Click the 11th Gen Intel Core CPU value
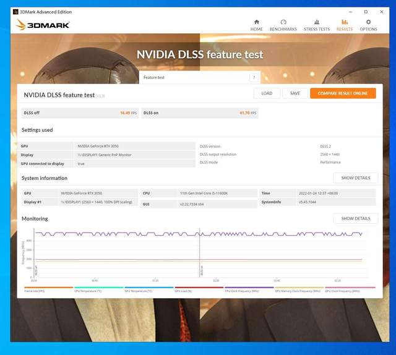The height and width of the screenshot is (355, 396). 204,193
